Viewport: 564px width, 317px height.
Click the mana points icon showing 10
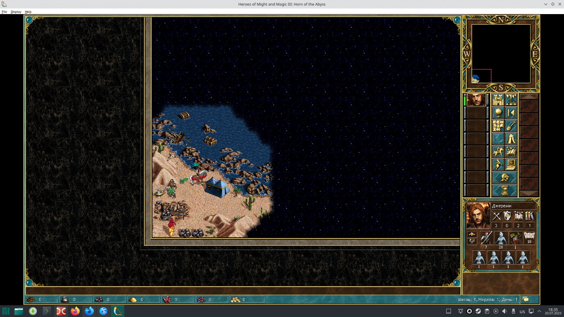pyautogui.click(x=529, y=237)
